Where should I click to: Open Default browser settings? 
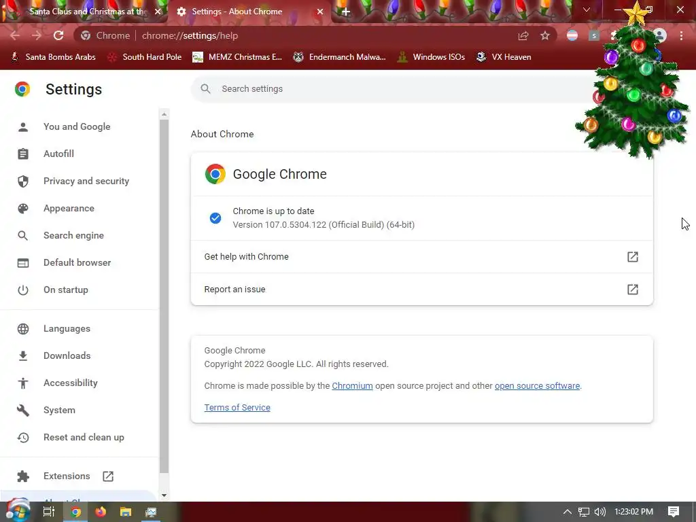point(77,263)
